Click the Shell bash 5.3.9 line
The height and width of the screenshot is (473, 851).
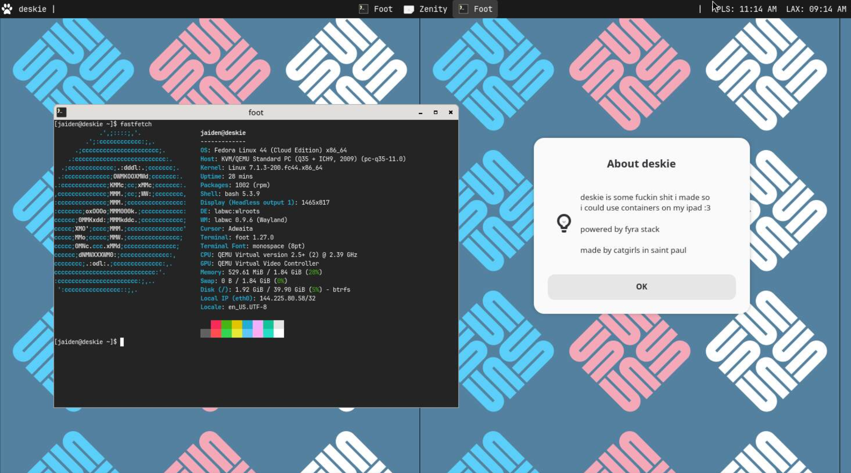coord(230,194)
